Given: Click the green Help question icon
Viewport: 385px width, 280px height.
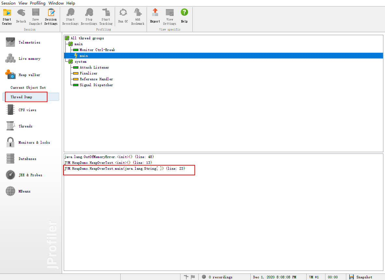Looking at the screenshot, I should tap(184, 12).
